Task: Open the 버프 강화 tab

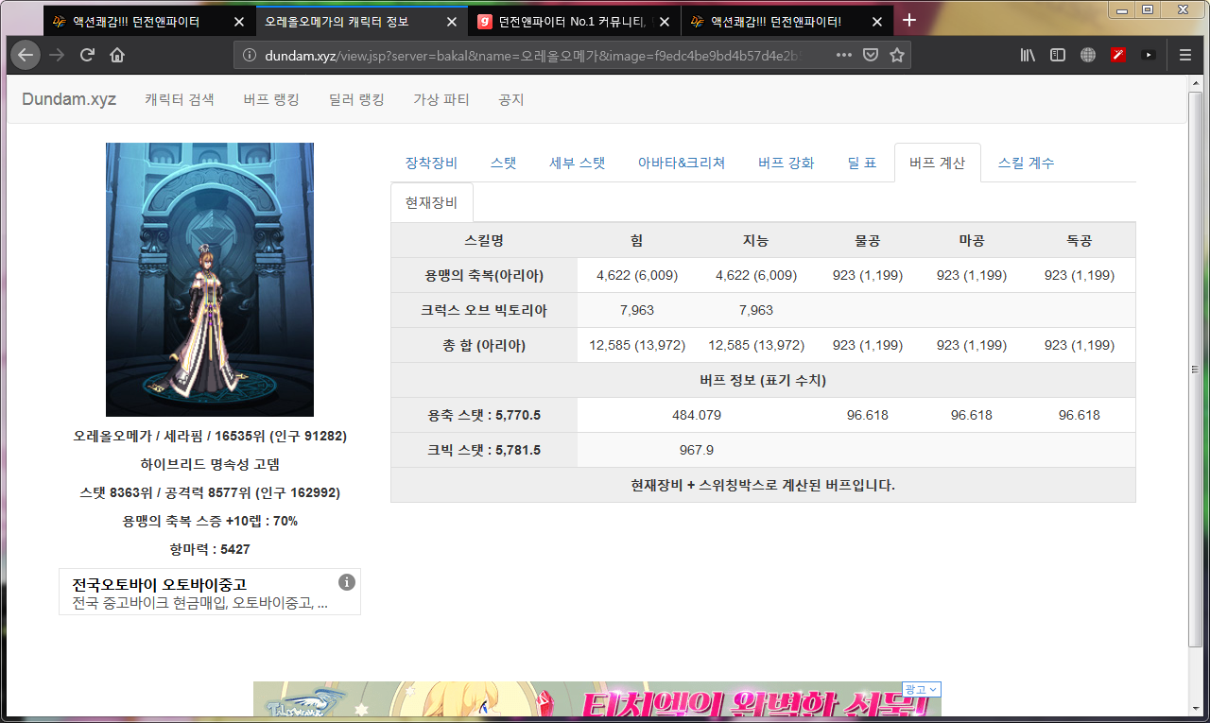Action: 786,163
